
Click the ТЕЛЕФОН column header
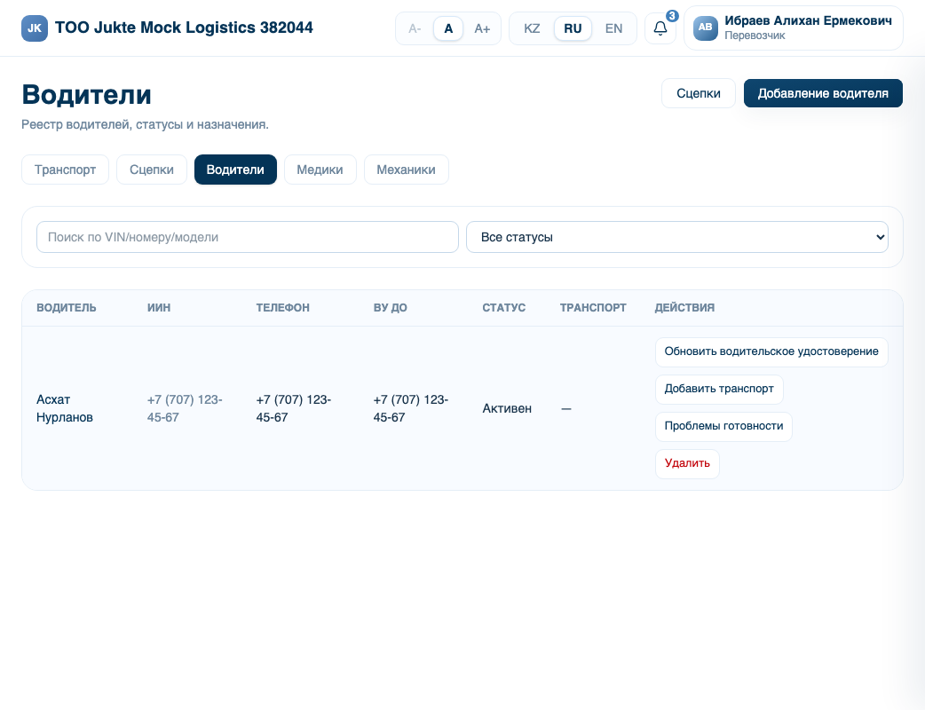[282, 308]
